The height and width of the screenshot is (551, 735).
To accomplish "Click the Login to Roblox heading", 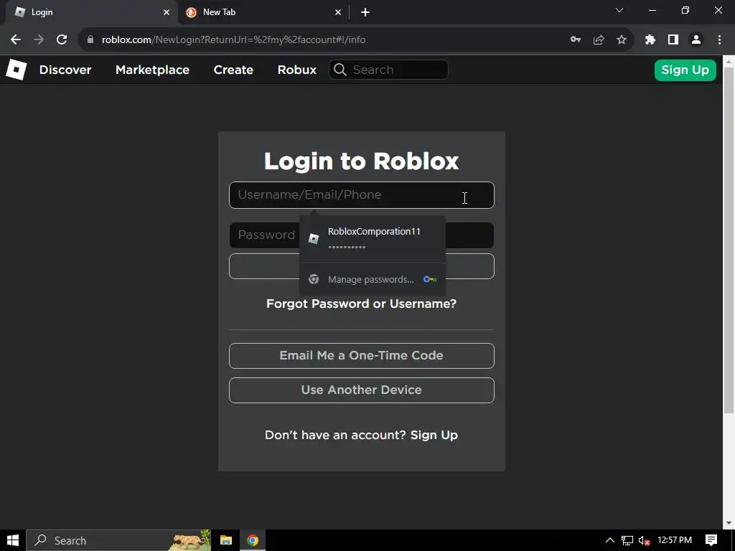I will [362, 161].
